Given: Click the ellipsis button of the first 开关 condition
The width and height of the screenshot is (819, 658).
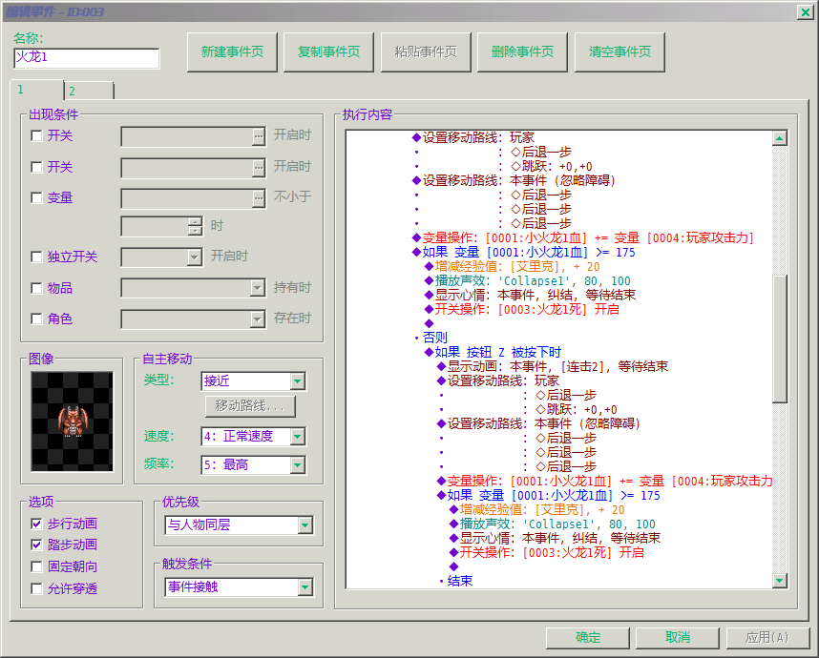Looking at the screenshot, I should (x=259, y=136).
